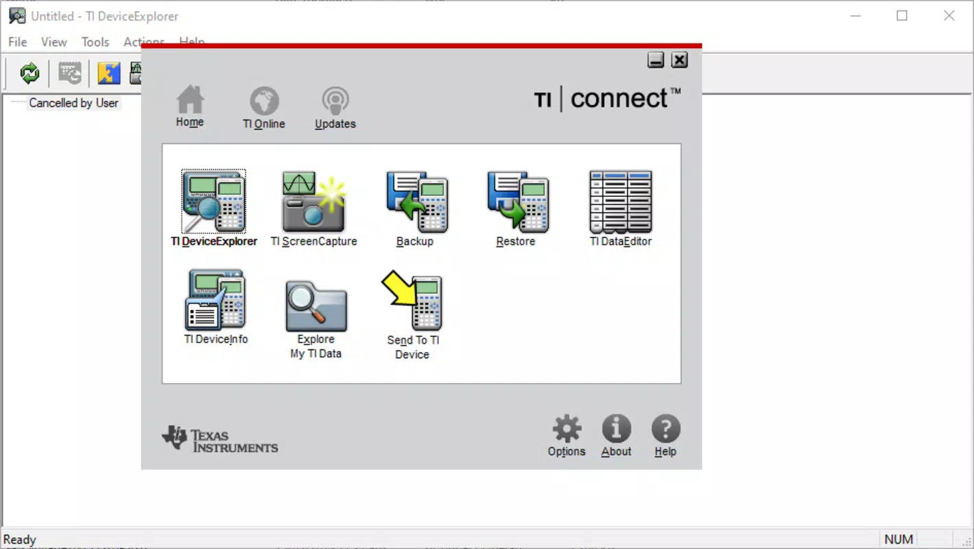Screen dimensions: 974x549
Task: Open the View menu in DeviceExplorer
Action: coord(54,42)
